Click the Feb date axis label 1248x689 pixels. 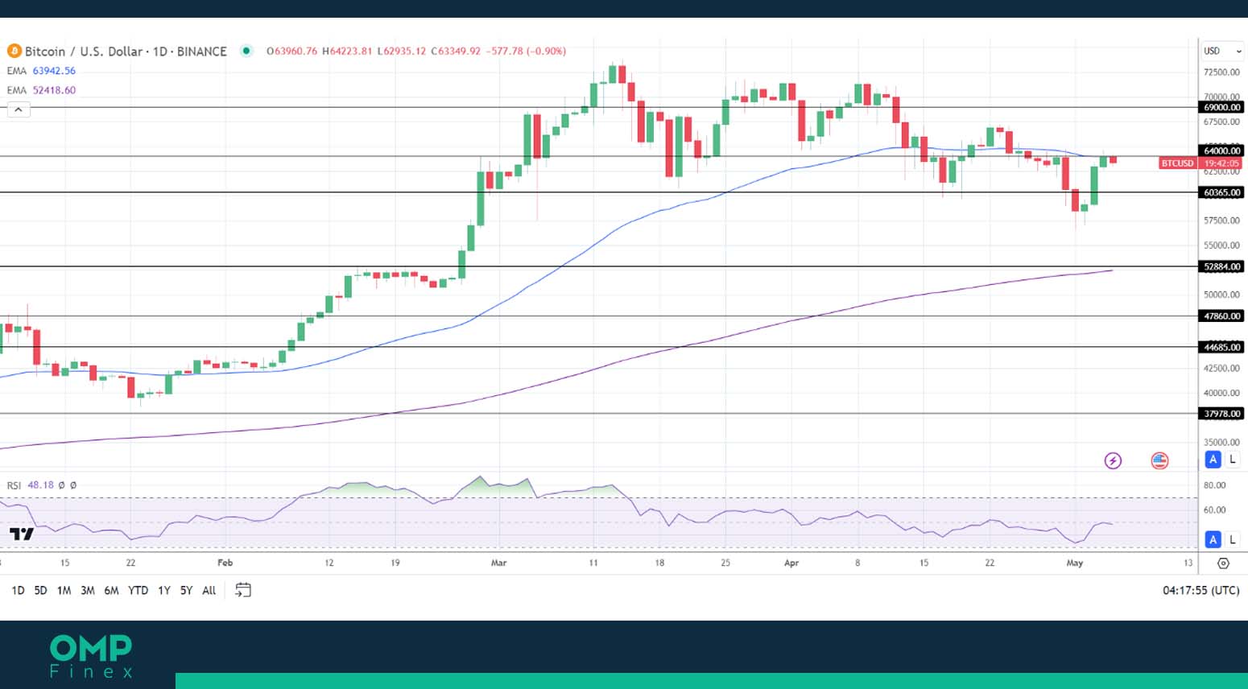point(225,563)
